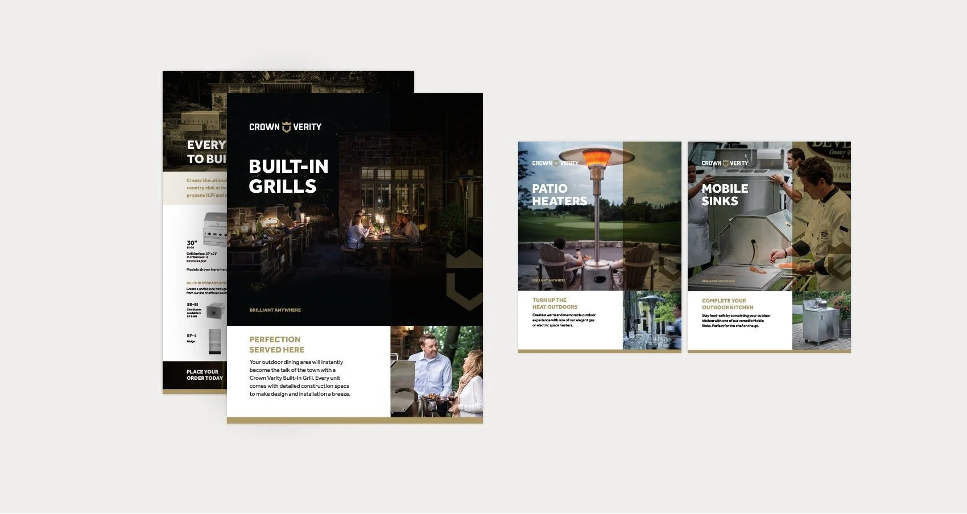Click "BRILLIANT ANYWHERE" on the Built-In Grills cover
967x514 pixels.
[x=275, y=310]
